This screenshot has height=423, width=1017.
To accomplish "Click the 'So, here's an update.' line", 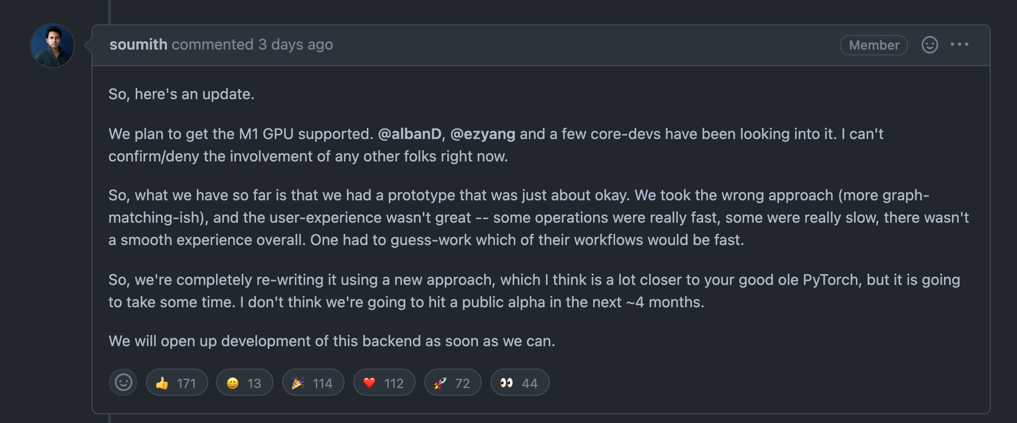I will (181, 94).
